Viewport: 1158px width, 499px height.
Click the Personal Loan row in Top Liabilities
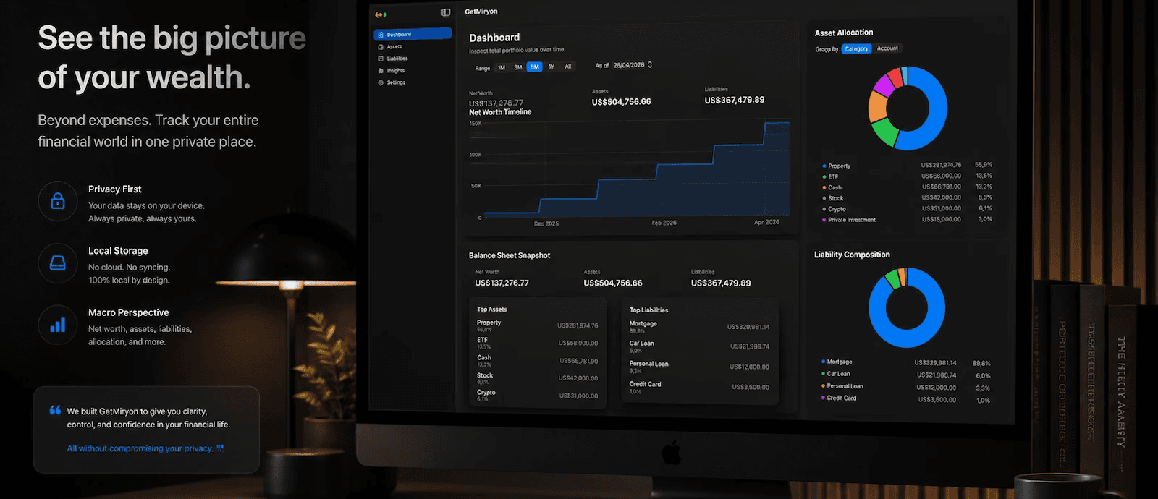coord(699,367)
